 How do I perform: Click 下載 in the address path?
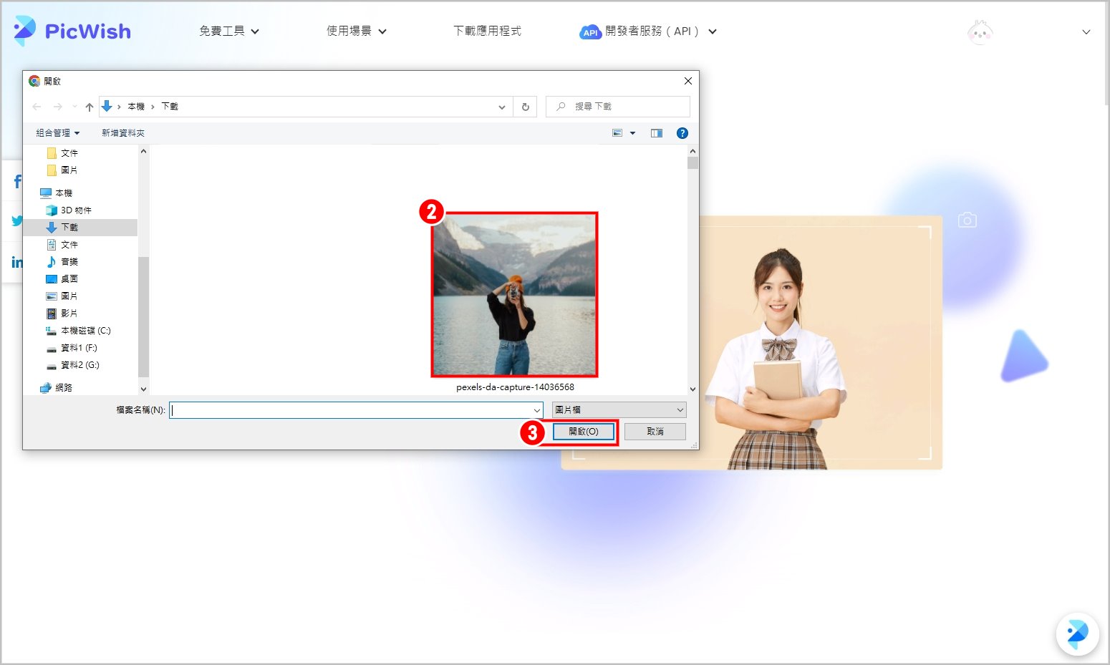[170, 107]
